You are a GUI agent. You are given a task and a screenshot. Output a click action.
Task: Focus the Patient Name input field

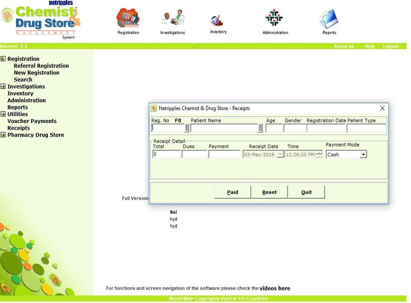pos(224,128)
